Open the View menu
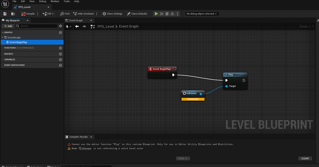The image size is (319, 167). click(32, 2)
